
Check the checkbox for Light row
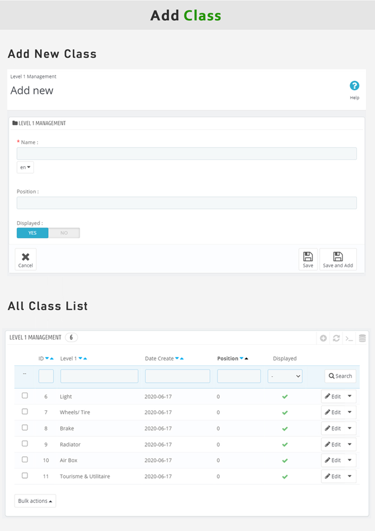coord(25,396)
